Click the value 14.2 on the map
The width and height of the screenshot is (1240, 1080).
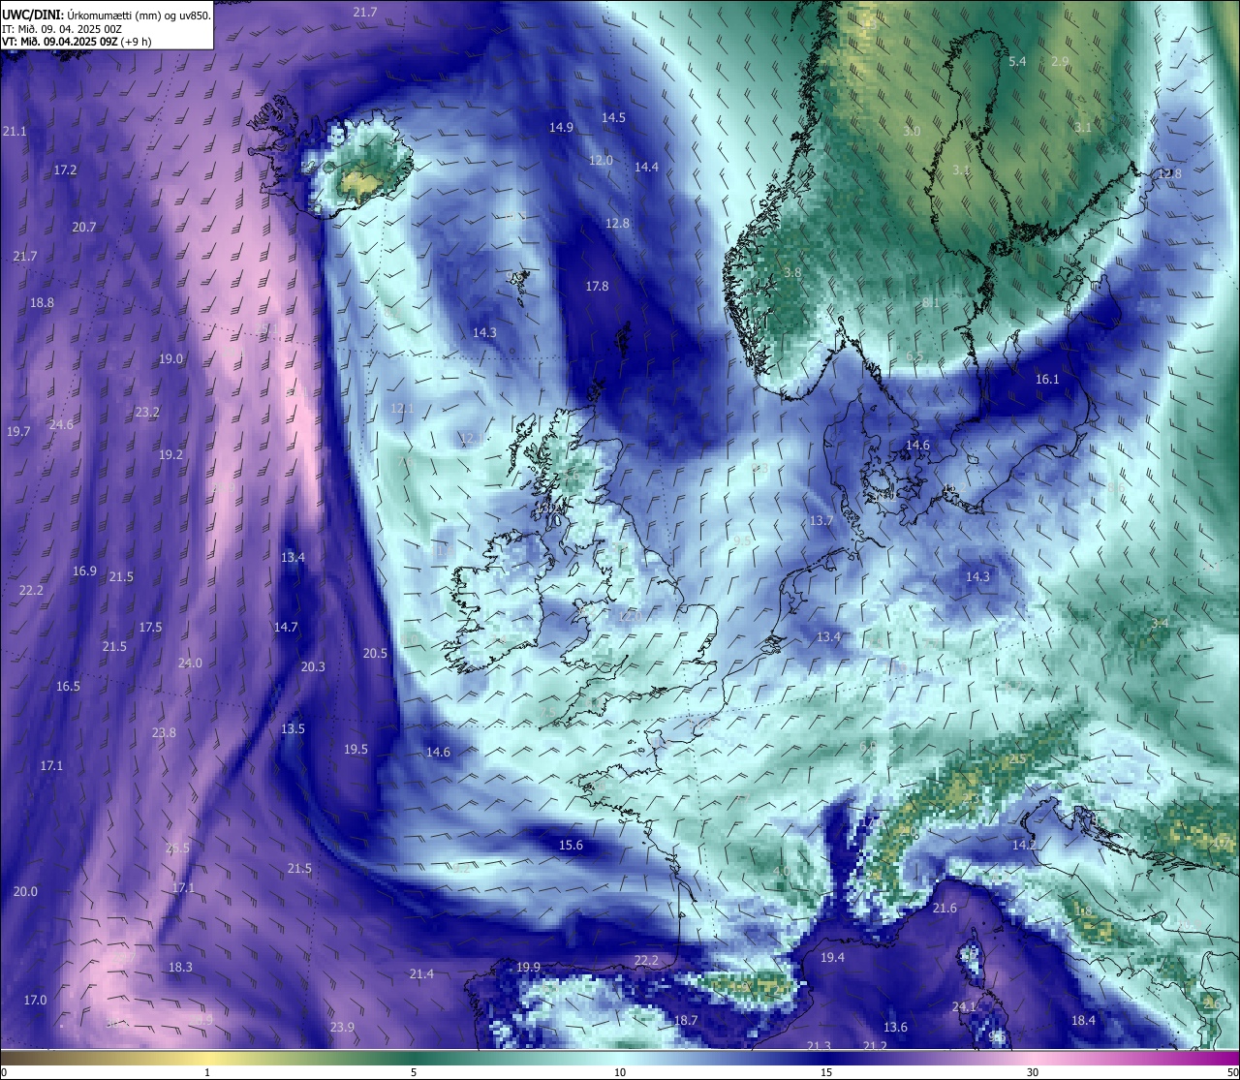1024,845
